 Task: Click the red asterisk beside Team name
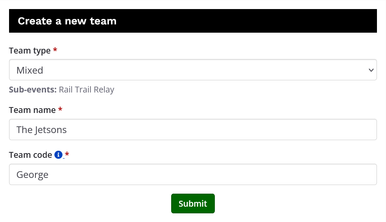tap(60, 110)
